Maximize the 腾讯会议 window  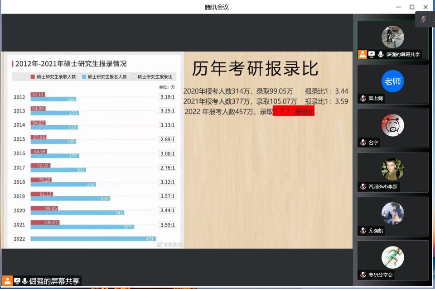pyautogui.click(x=412, y=7)
